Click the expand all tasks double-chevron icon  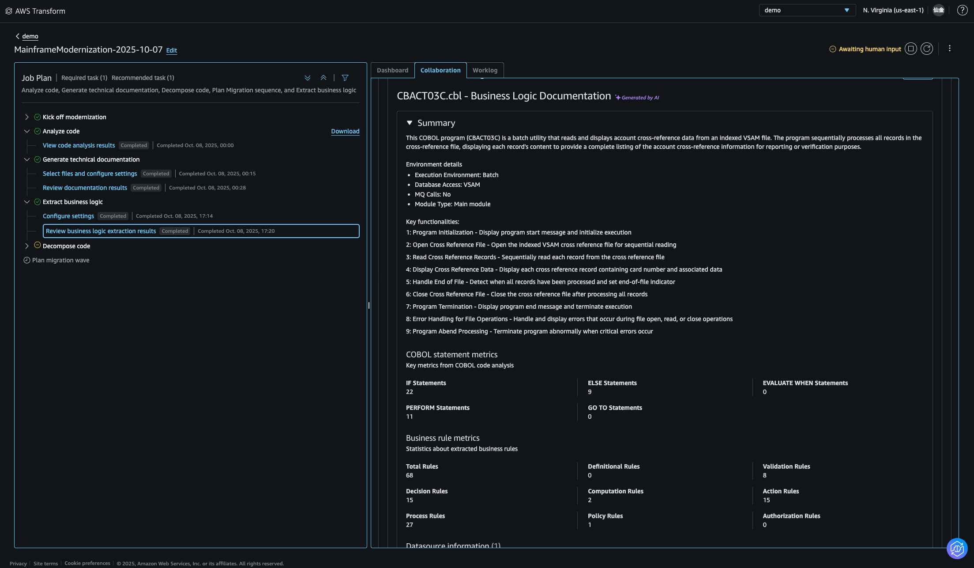[x=308, y=78]
